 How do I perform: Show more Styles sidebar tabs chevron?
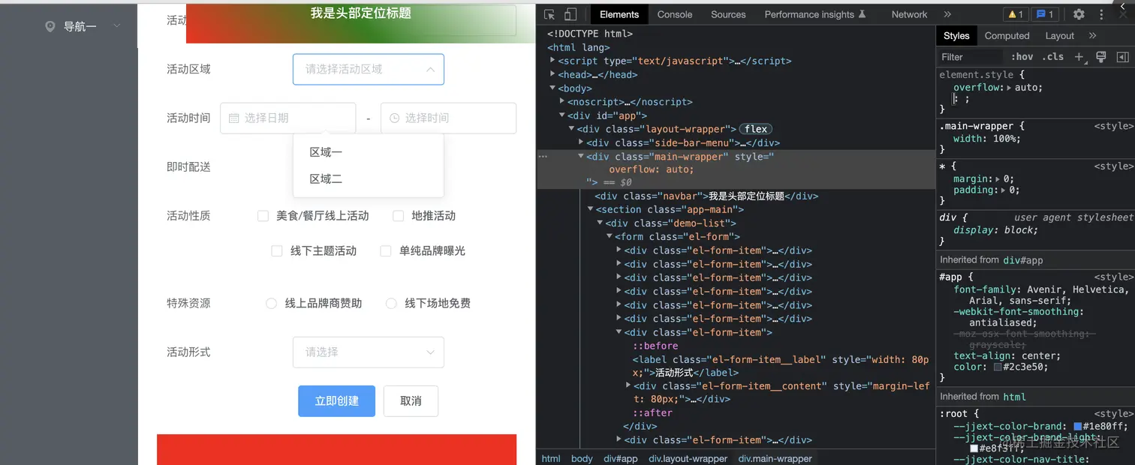tap(1092, 35)
